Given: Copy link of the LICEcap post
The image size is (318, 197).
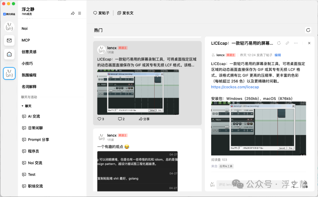Looking at the screenshot, I should (x=287, y=43).
